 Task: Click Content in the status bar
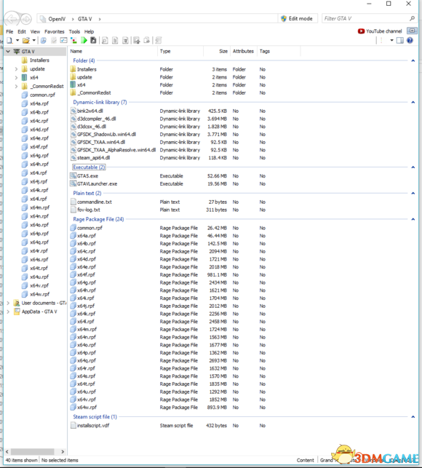pos(305,460)
